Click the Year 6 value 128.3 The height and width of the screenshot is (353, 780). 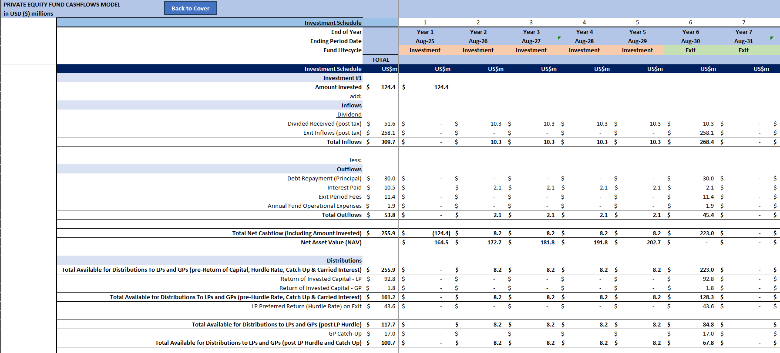706,297
